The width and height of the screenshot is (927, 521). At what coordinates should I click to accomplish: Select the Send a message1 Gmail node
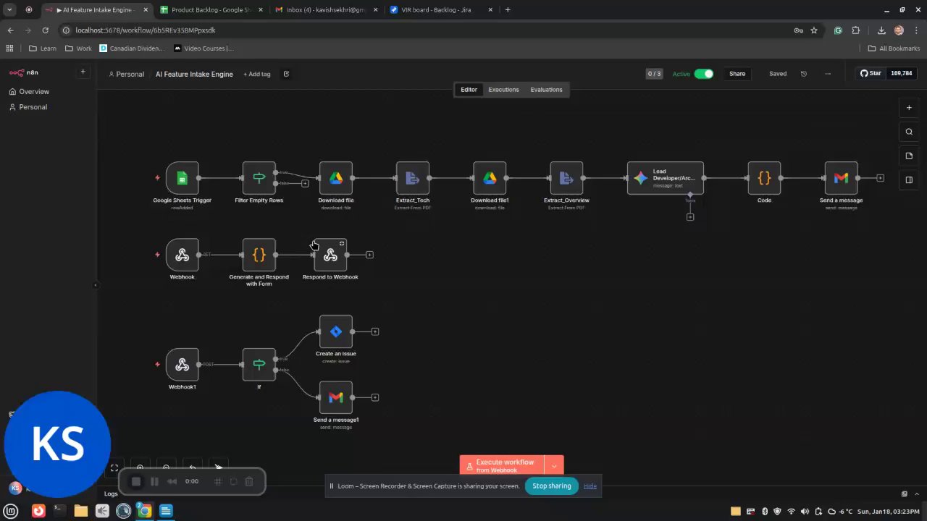coord(336,397)
